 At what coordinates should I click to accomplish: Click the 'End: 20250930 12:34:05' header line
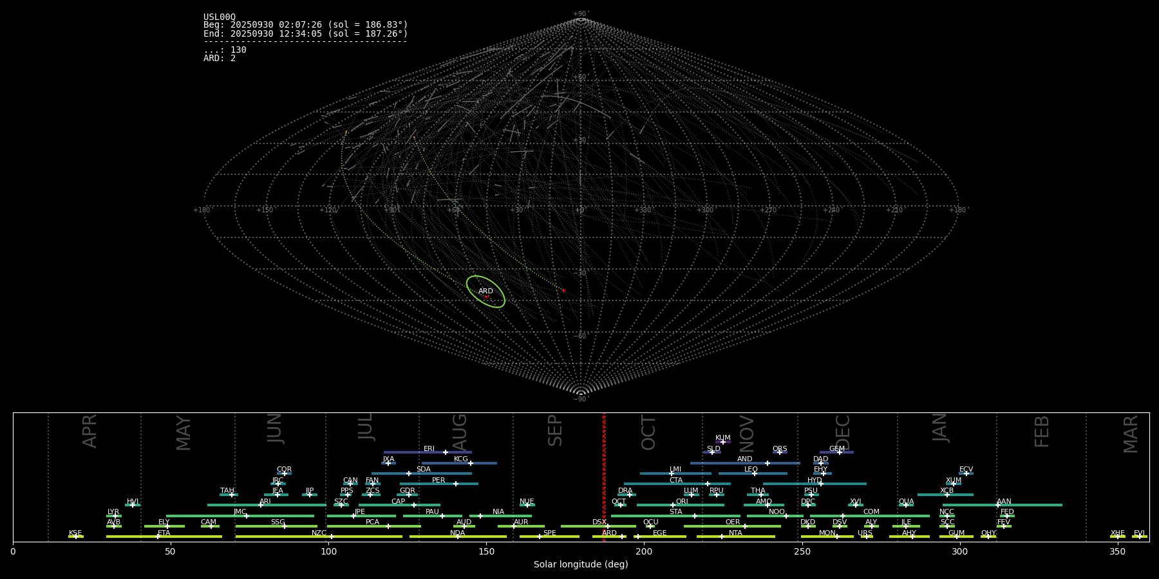point(306,33)
